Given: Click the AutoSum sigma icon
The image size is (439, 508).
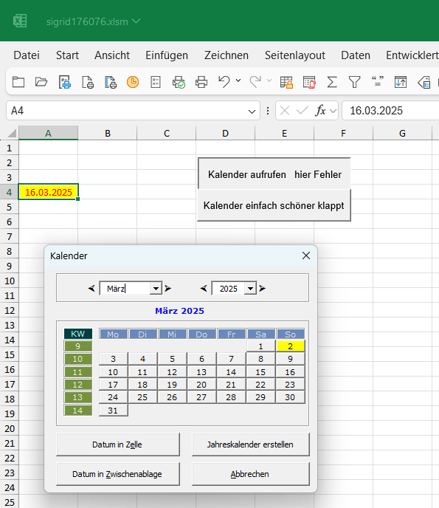Looking at the screenshot, I should point(332,82).
